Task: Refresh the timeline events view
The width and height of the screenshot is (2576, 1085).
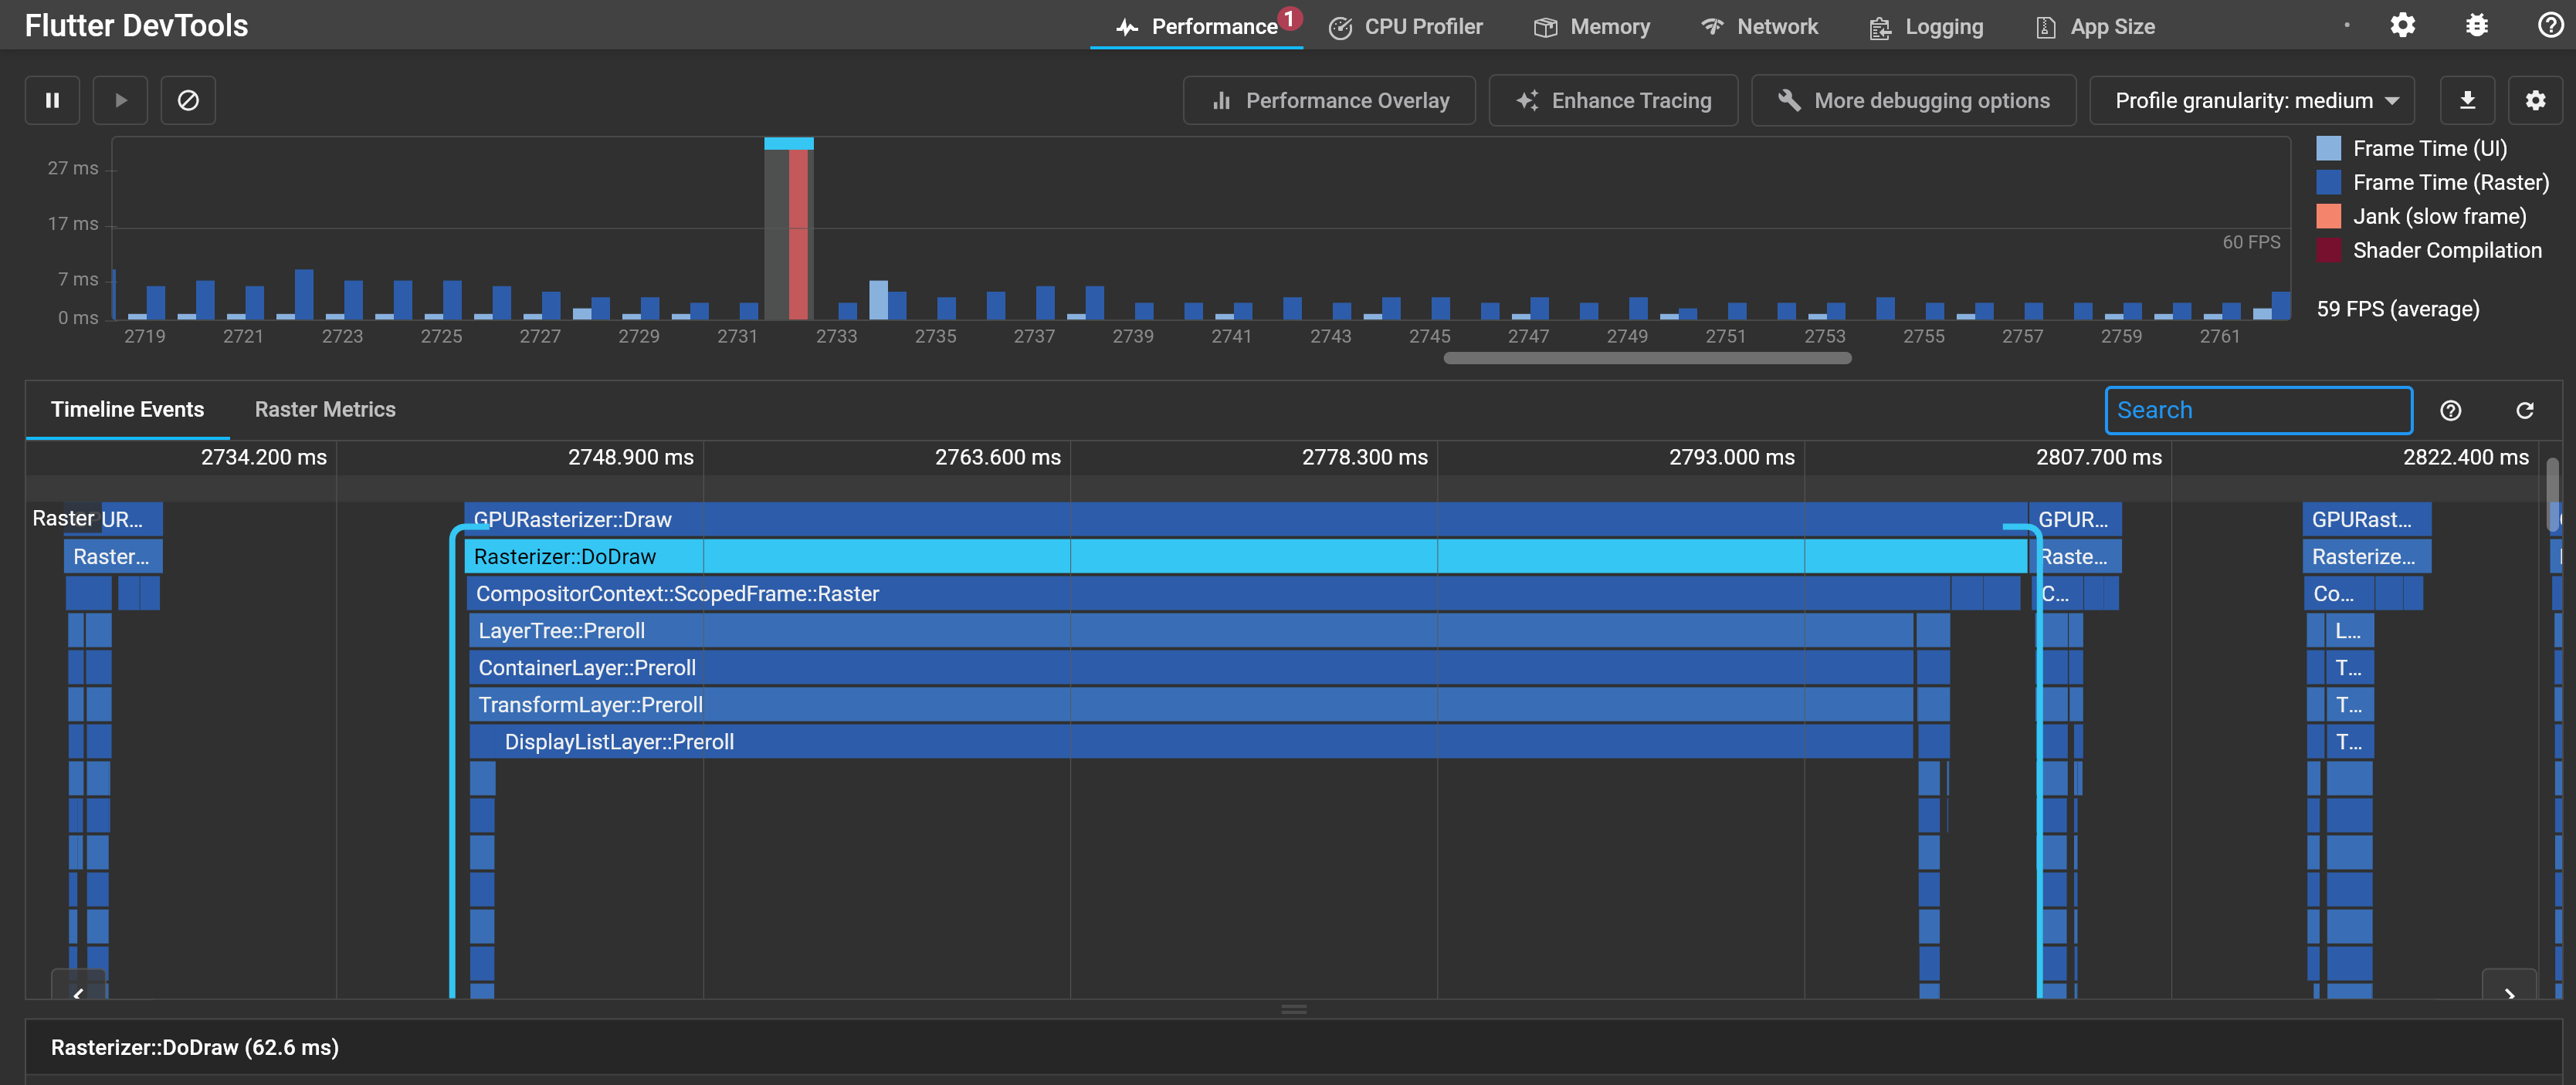Action: coord(2525,410)
